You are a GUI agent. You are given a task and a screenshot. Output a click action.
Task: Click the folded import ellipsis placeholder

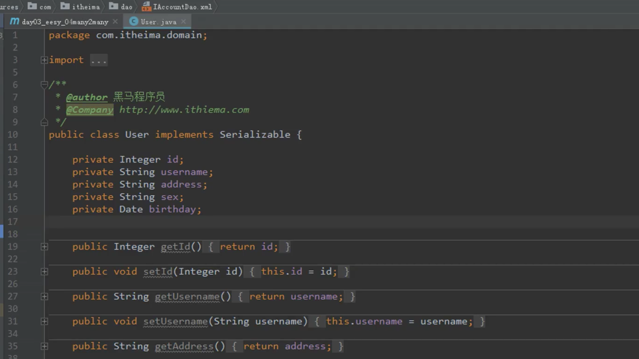click(x=99, y=60)
